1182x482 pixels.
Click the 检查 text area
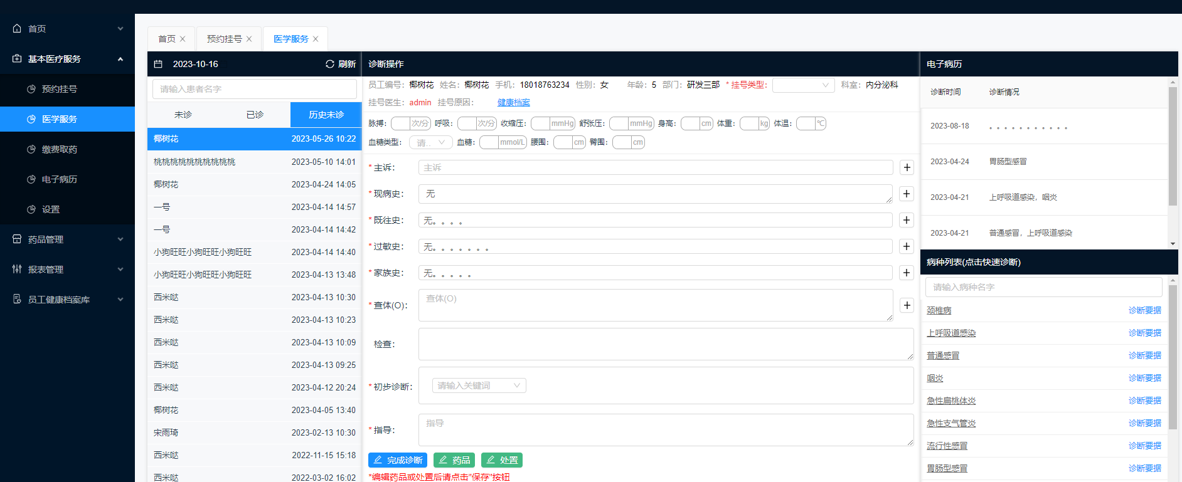[x=666, y=344]
